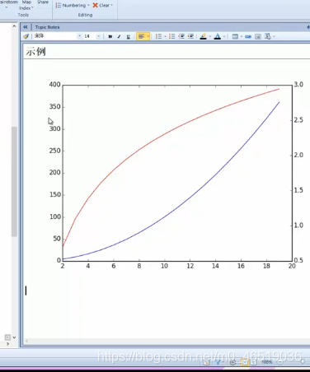The width and height of the screenshot is (310, 372).
Task: Click the last notes toolbar icon with a dropdown arrow
Action: click(x=268, y=36)
